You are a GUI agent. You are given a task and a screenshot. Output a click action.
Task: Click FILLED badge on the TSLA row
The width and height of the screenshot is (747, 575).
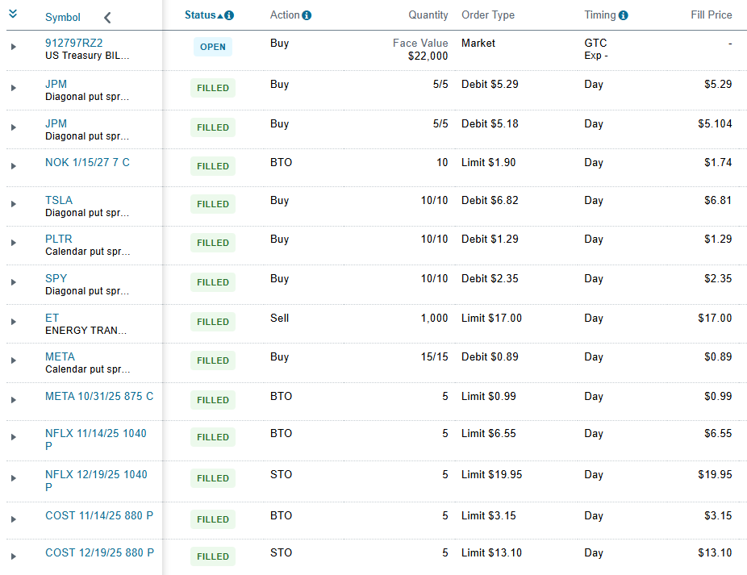pyautogui.click(x=212, y=204)
